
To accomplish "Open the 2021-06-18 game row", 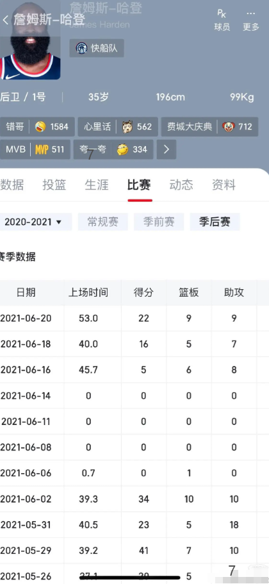I will click(134, 344).
